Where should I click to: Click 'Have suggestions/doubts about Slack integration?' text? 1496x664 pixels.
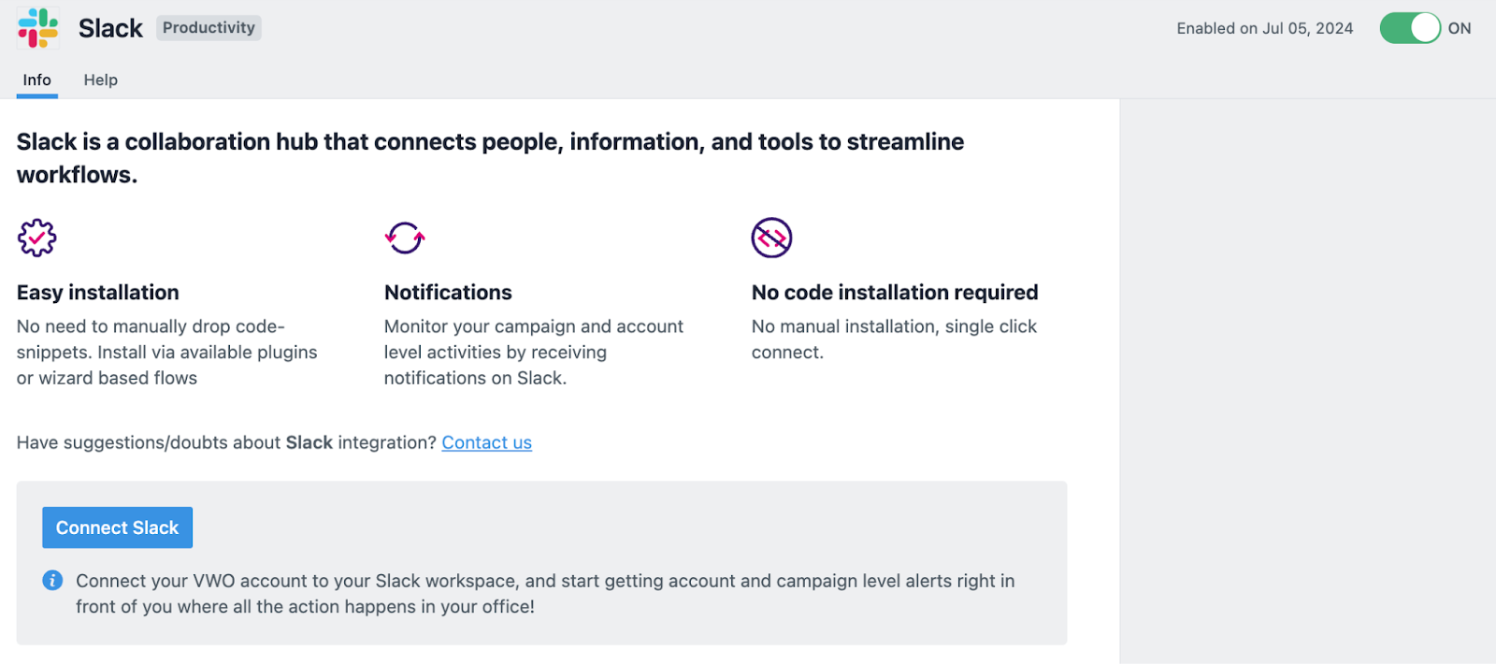[226, 442]
